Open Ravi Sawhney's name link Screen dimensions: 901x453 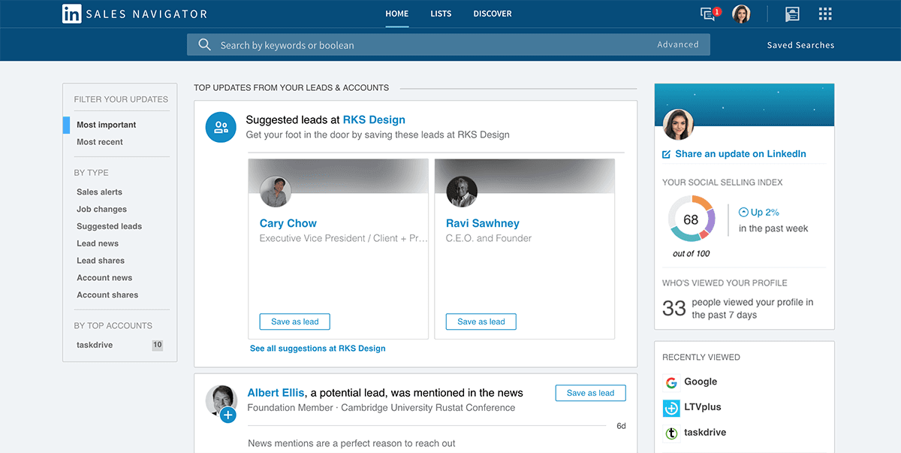pyautogui.click(x=483, y=223)
